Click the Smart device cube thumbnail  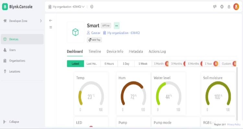coord(75,32)
